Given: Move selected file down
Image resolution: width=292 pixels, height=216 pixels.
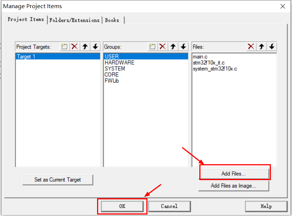Looking at the screenshot, I should click(272, 47).
